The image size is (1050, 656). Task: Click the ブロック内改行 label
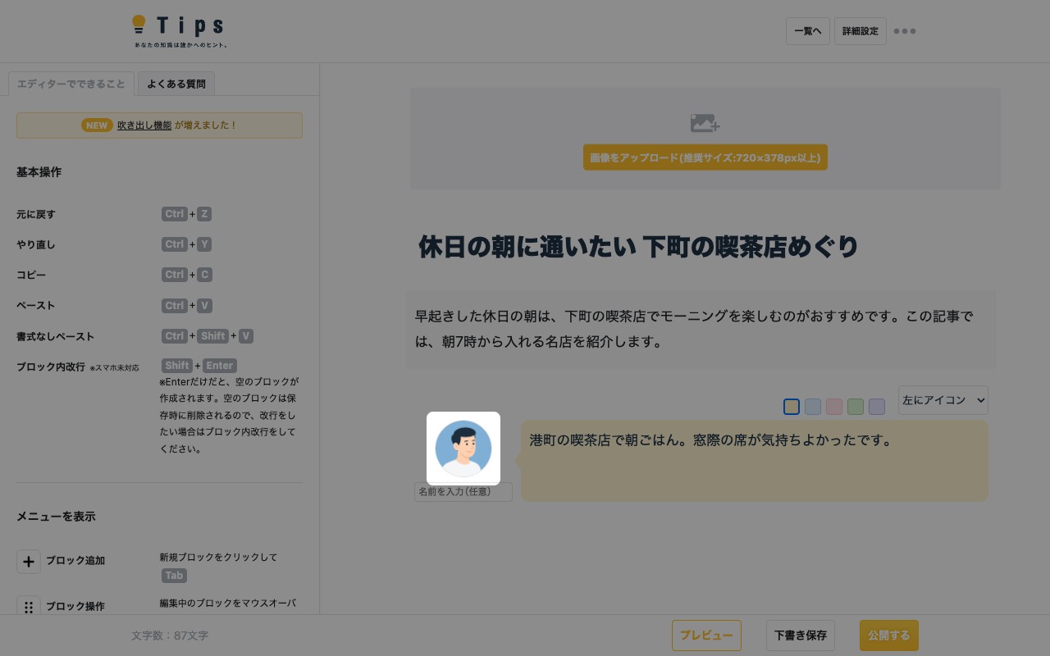click(51, 367)
